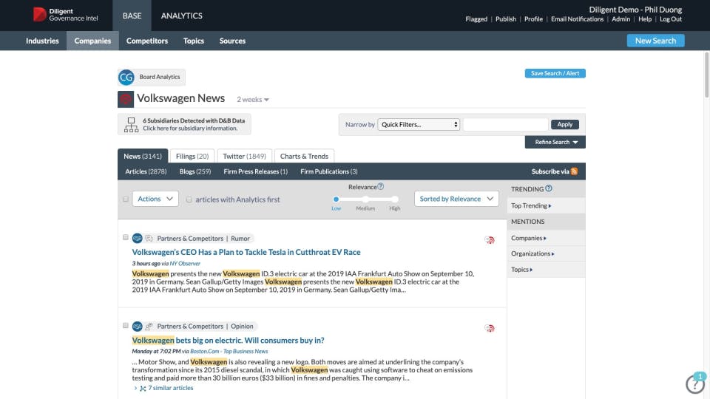Expand Companies mentions section
The width and height of the screenshot is (710, 399).
point(528,238)
